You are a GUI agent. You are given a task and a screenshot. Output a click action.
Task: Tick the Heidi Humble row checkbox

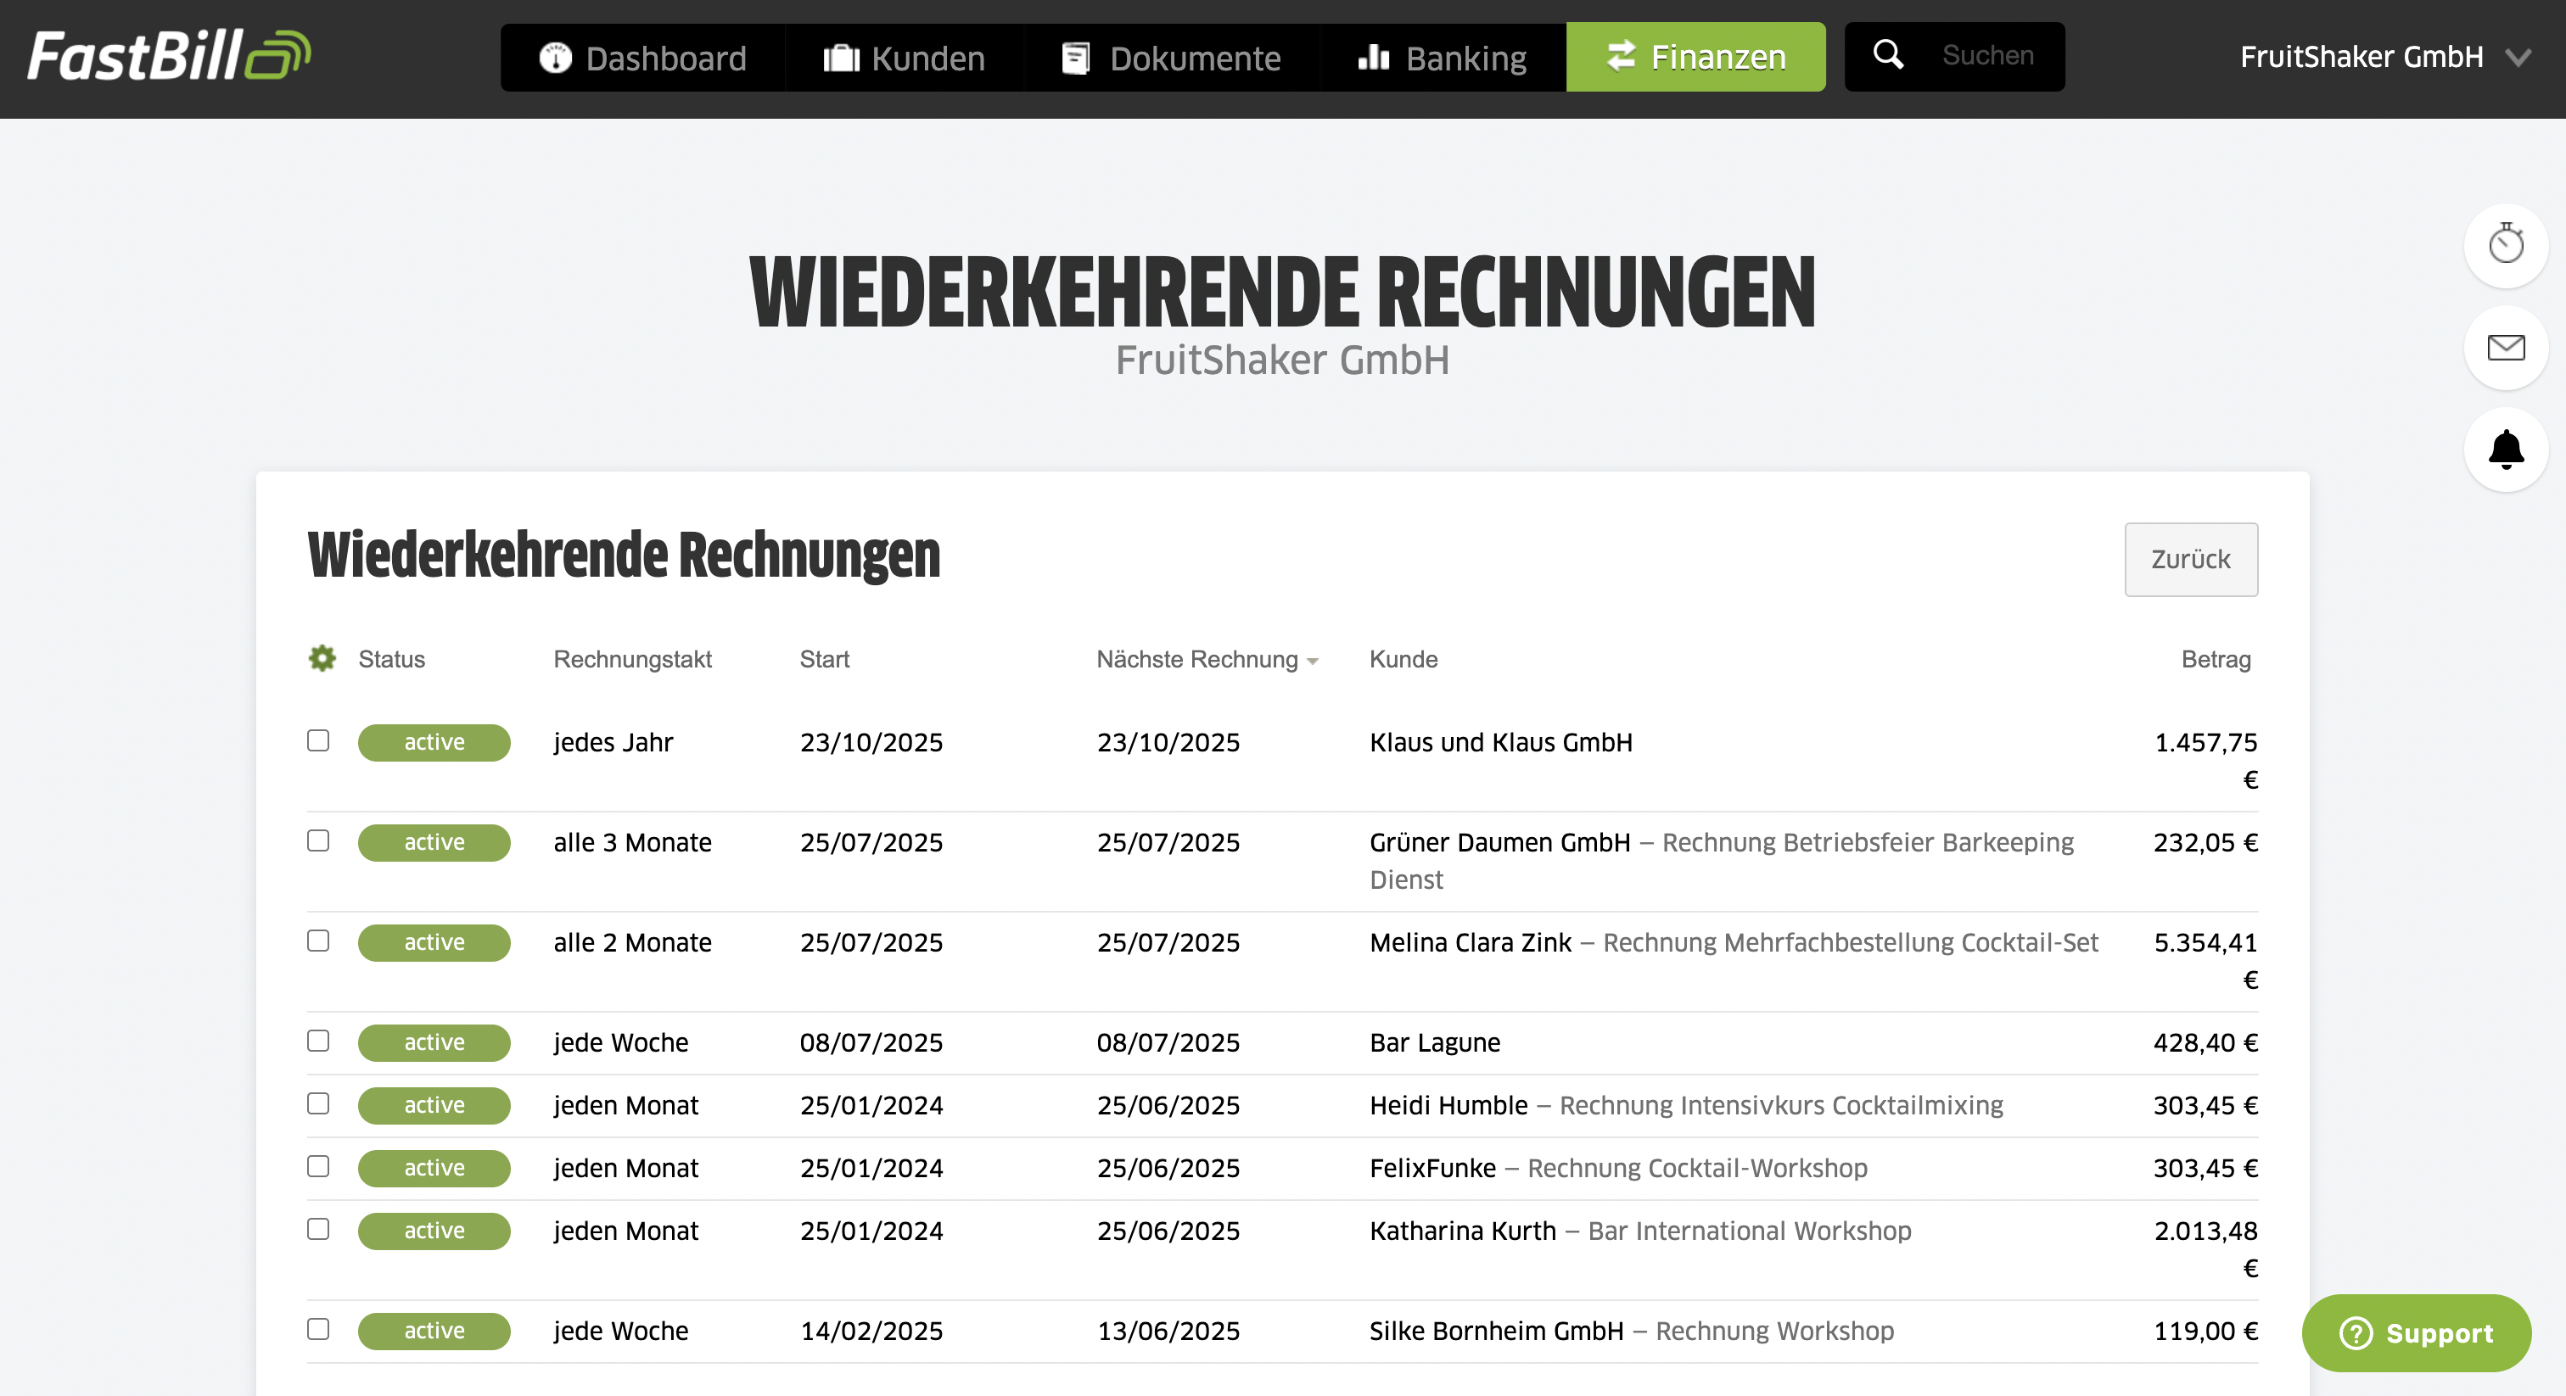(x=317, y=1103)
